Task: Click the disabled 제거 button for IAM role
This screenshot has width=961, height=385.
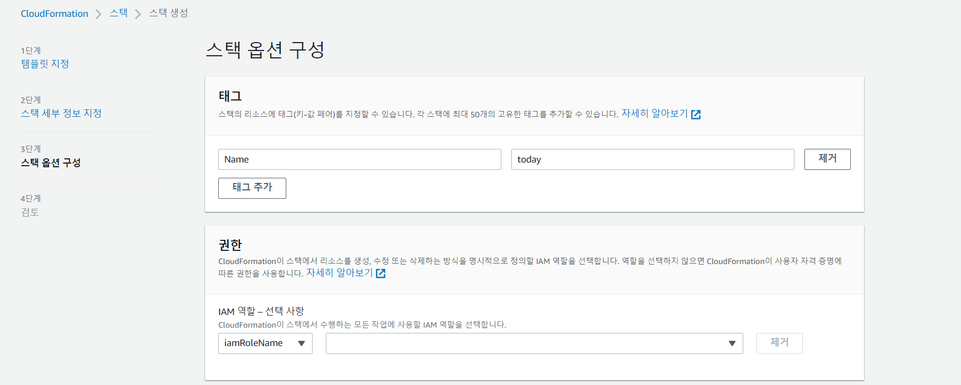Action: (780, 343)
